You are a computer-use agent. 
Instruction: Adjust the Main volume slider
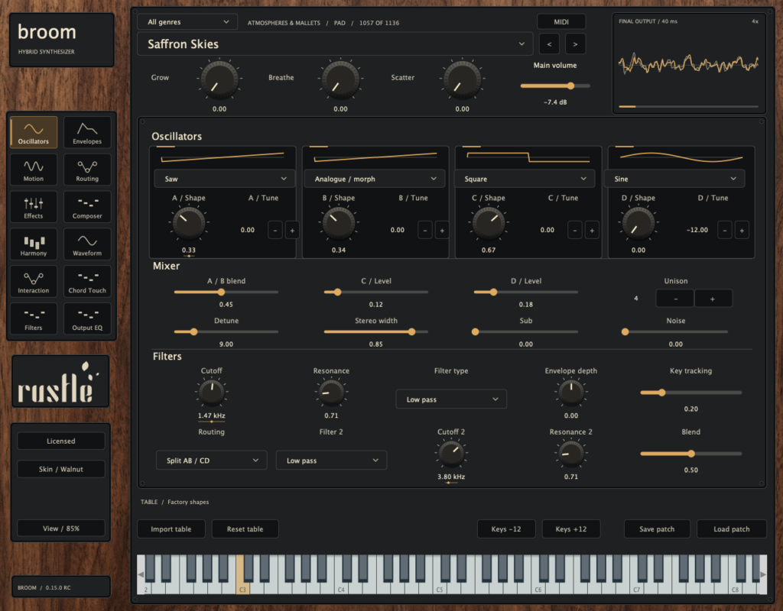pyautogui.click(x=555, y=86)
